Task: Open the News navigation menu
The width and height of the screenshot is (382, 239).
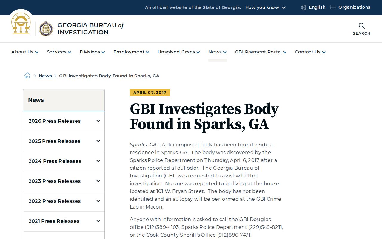Action: pyautogui.click(x=217, y=52)
